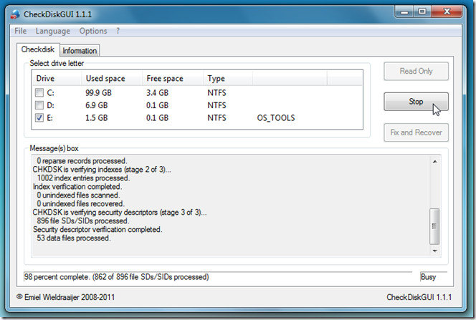
Task: Click '0 unindexed files scanned.' line
Action: (x=78, y=195)
